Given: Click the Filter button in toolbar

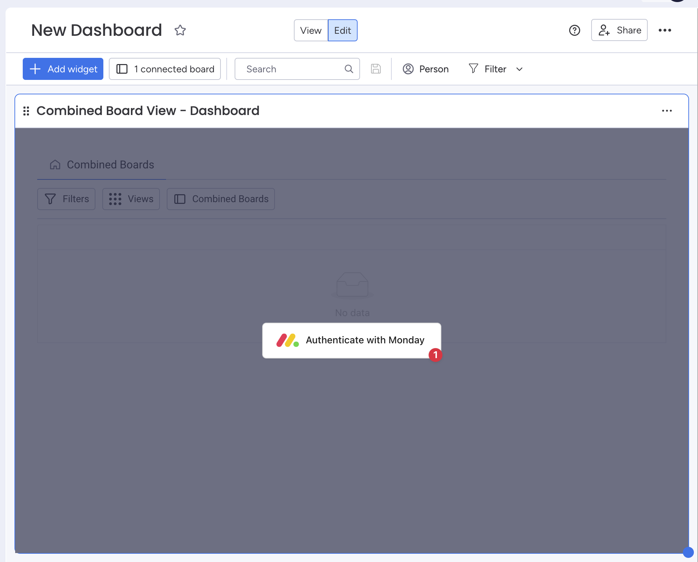Looking at the screenshot, I should 487,69.
